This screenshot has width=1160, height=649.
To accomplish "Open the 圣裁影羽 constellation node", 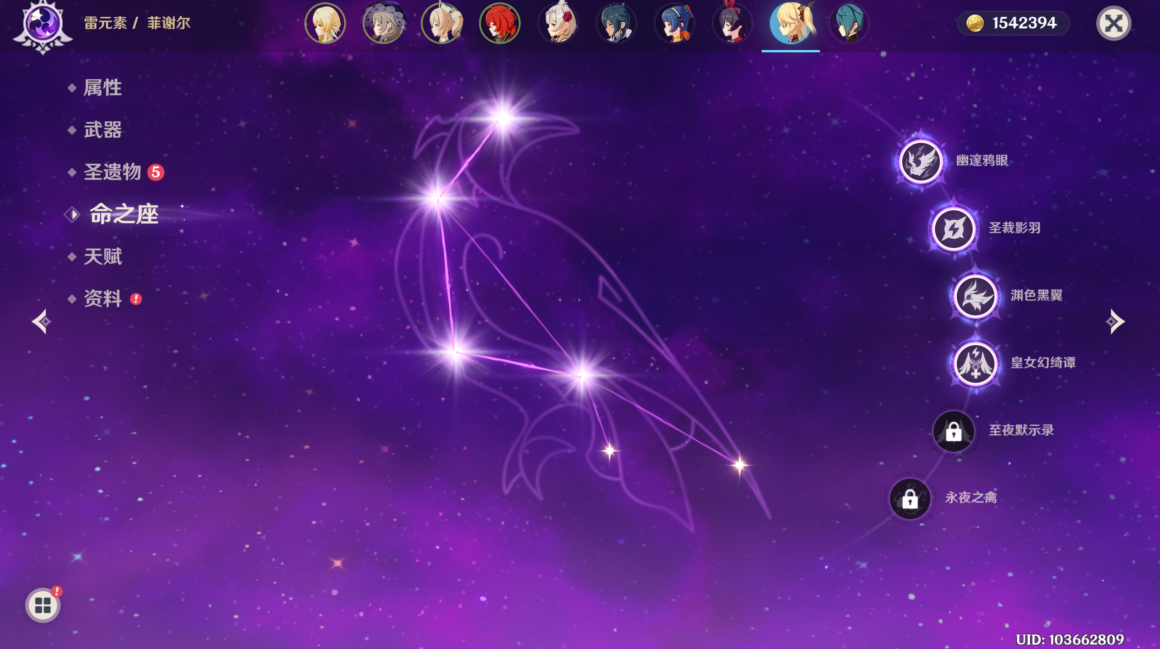I will coord(954,228).
